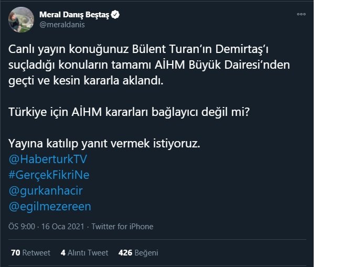Click the sentence about AİHM kararları bağlayıcı

tap(129, 112)
